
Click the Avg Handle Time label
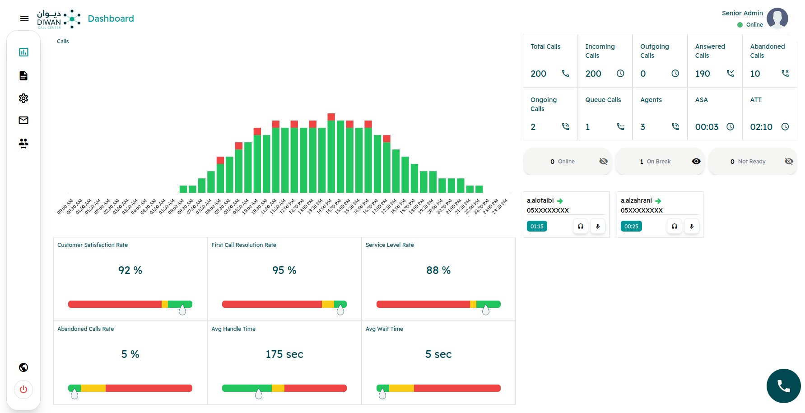point(233,329)
